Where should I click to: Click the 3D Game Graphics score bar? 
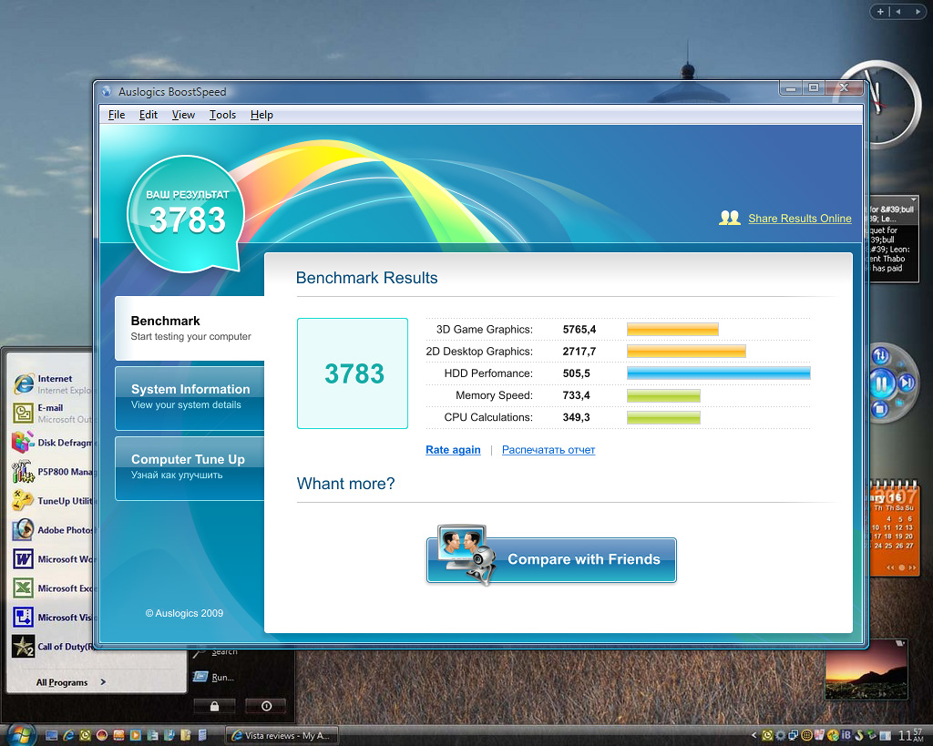pyautogui.click(x=672, y=329)
